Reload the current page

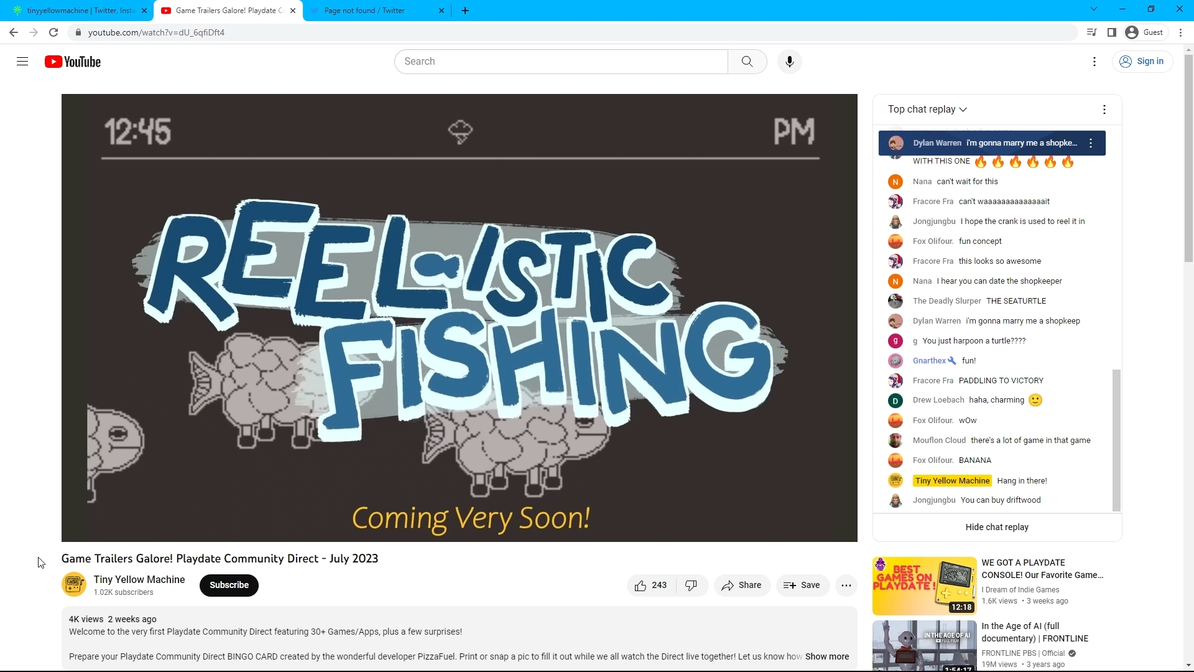click(x=53, y=32)
